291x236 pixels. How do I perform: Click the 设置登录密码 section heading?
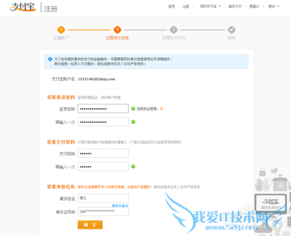tap(61, 97)
